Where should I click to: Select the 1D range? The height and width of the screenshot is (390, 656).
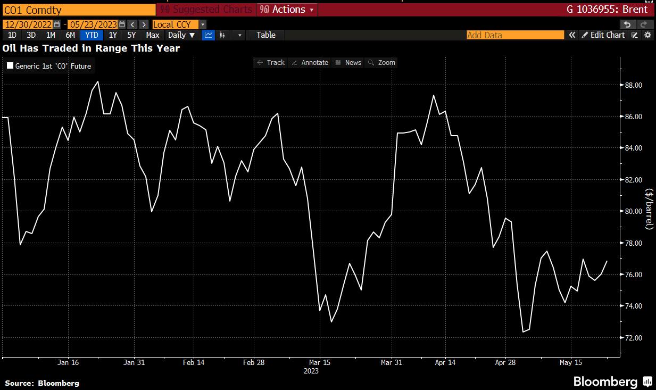coord(12,35)
